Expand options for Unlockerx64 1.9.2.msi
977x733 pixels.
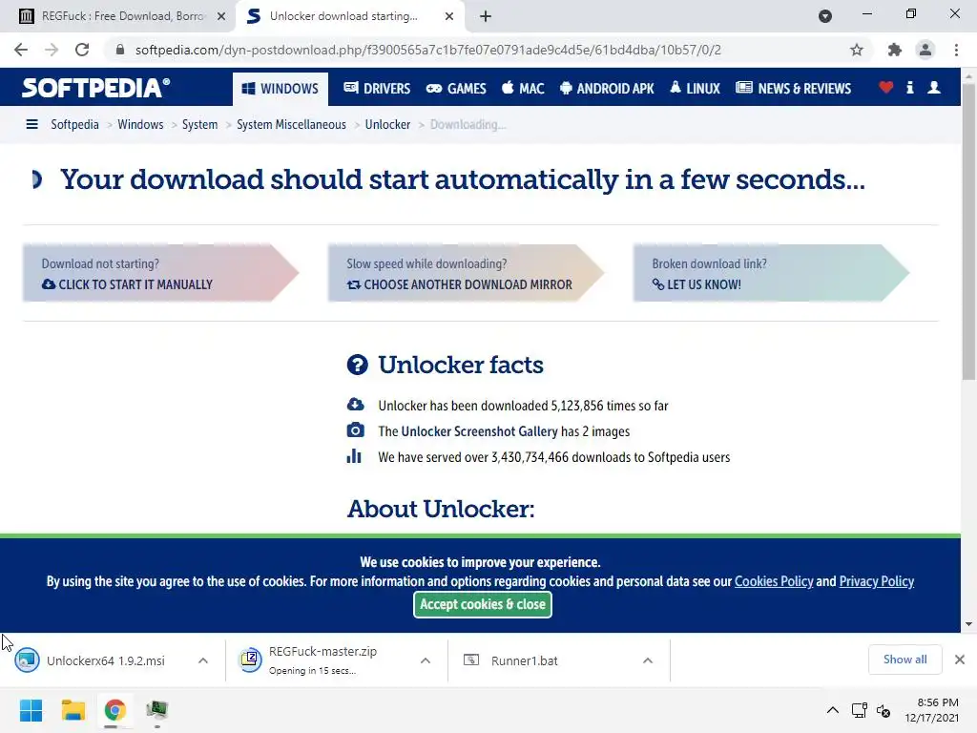click(203, 660)
